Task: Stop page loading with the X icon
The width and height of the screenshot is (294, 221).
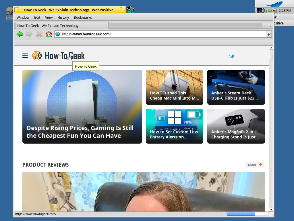Action: [x=39, y=34]
